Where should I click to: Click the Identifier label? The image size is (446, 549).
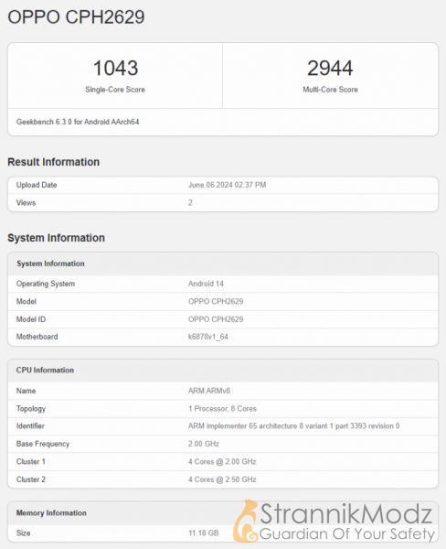click(30, 426)
